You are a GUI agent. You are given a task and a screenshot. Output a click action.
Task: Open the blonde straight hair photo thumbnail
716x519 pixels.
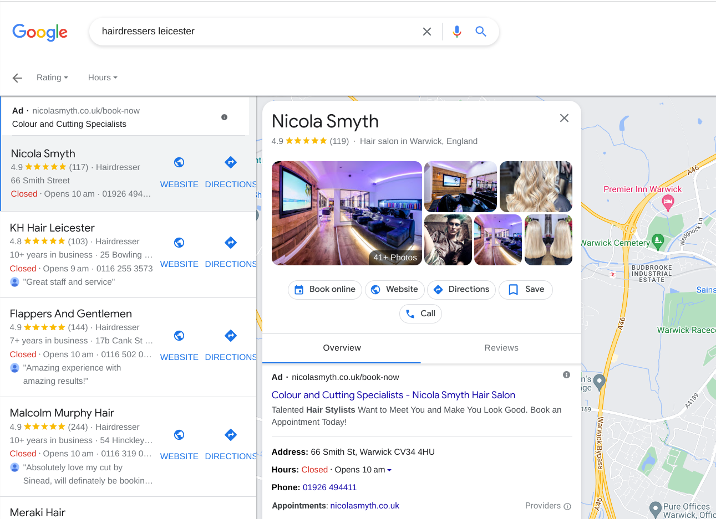tap(549, 240)
